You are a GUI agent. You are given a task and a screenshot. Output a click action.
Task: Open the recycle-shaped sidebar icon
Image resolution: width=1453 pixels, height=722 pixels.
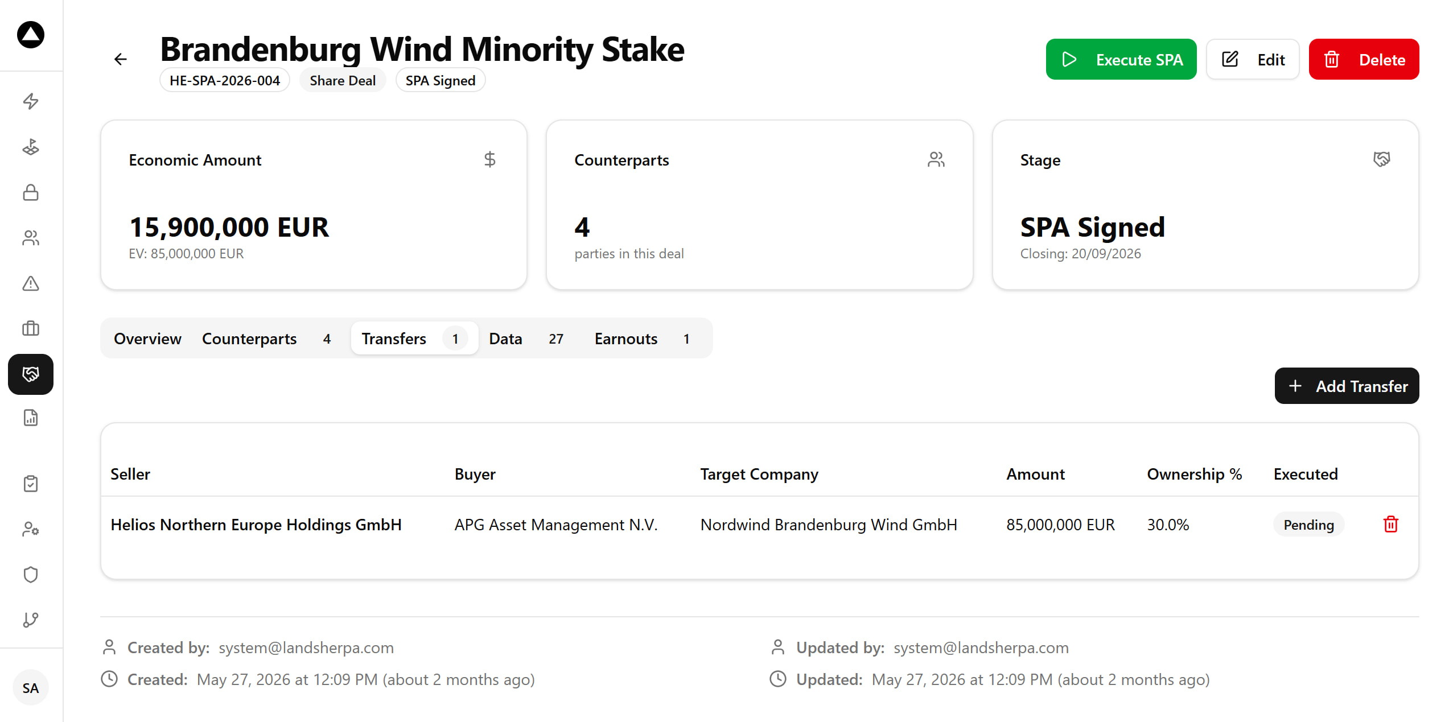(x=31, y=147)
